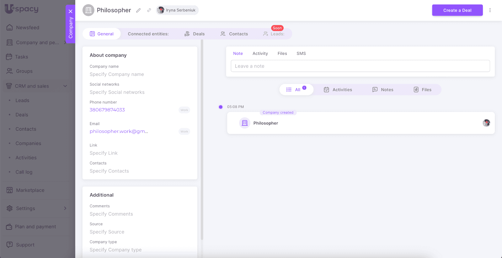Show only Files in timeline
The image size is (502, 258).
click(422, 90)
